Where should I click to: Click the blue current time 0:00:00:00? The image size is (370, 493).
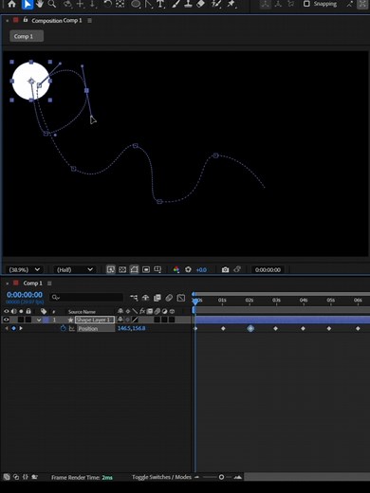25,295
